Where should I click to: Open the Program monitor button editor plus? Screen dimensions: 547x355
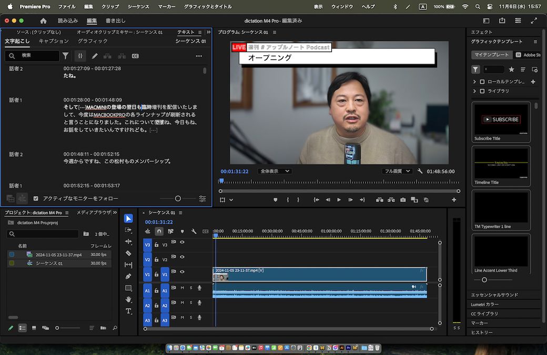(x=454, y=200)
